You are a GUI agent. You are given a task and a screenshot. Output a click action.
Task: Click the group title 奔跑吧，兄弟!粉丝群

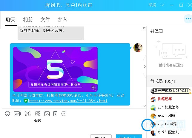tap(69, 5)
